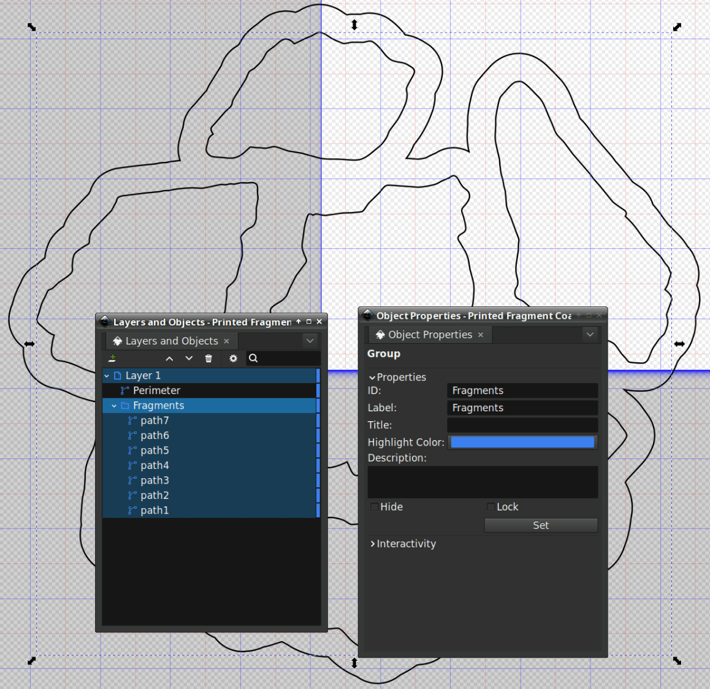Image resolution: width=710 pixels, height=689 pixels.
Task: Open layer panel settings via the gear icon
Action: pos(233,358)
